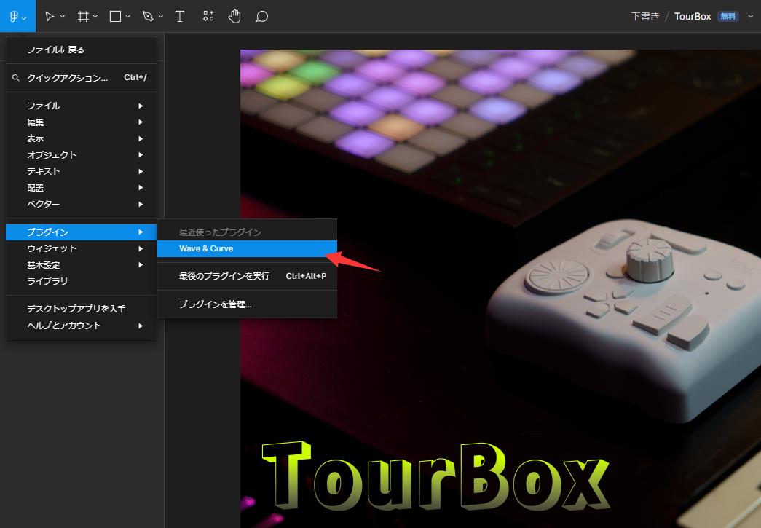Open shape tools dropdown arrow
This screenshot has width=761, height=528.
[x=128, y=17]
